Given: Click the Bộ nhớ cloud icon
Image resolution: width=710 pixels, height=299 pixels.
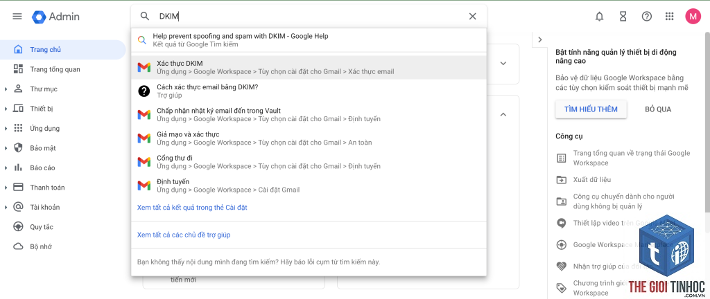Looking at the screenshot, I should coord(18,246).
